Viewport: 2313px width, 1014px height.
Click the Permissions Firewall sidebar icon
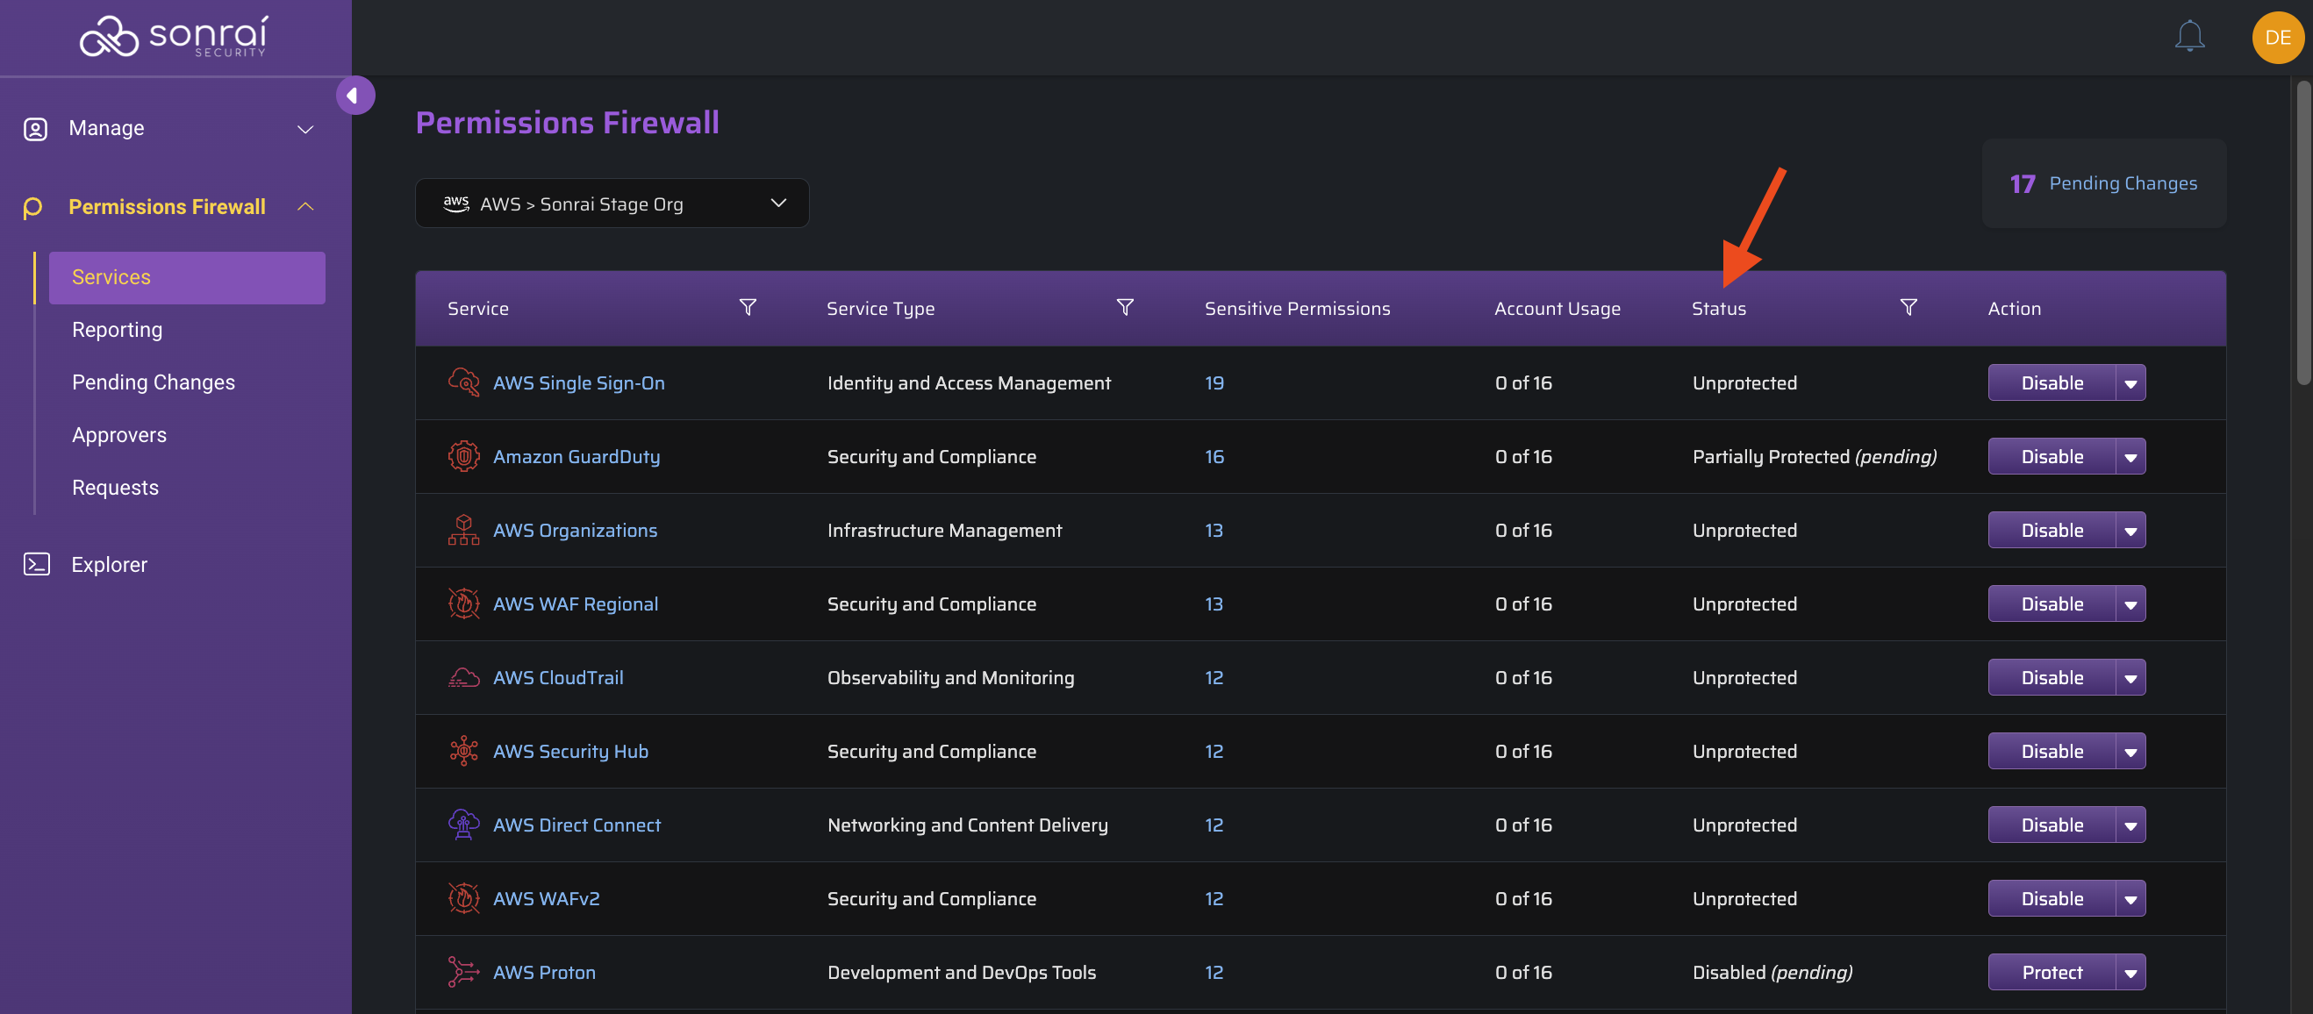pyautogui.click(x=33, y=207)
